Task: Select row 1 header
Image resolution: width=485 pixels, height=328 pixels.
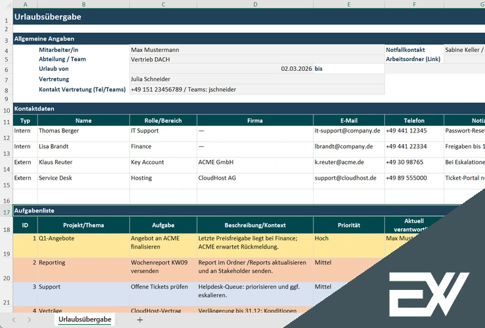Action: (x=6, y=16)
